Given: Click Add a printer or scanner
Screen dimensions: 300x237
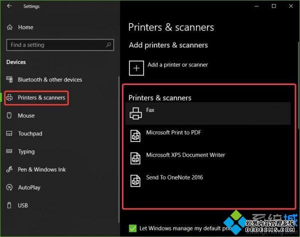Looking at the screenshot, I should click(x=168, y=68).
